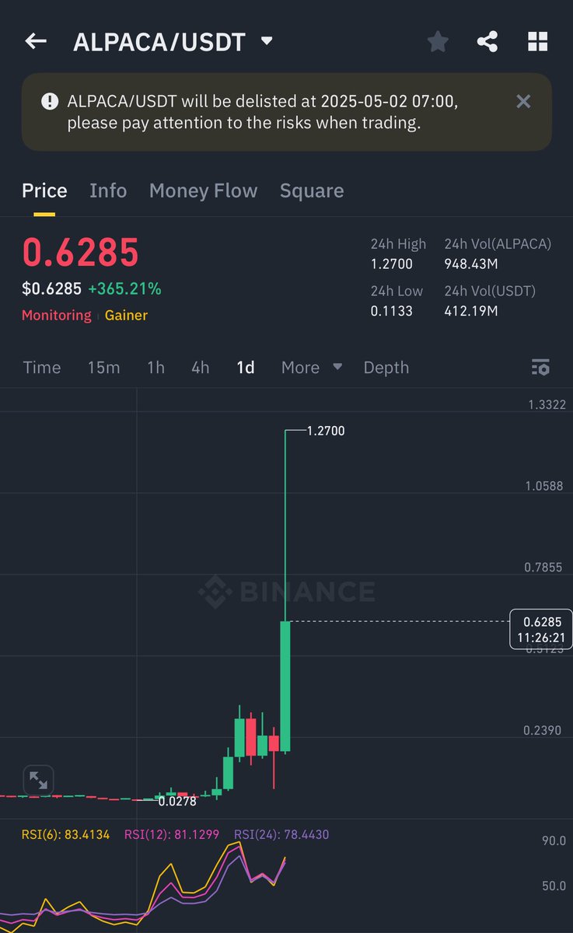Show the Depth chart

(x=386, y=367)
